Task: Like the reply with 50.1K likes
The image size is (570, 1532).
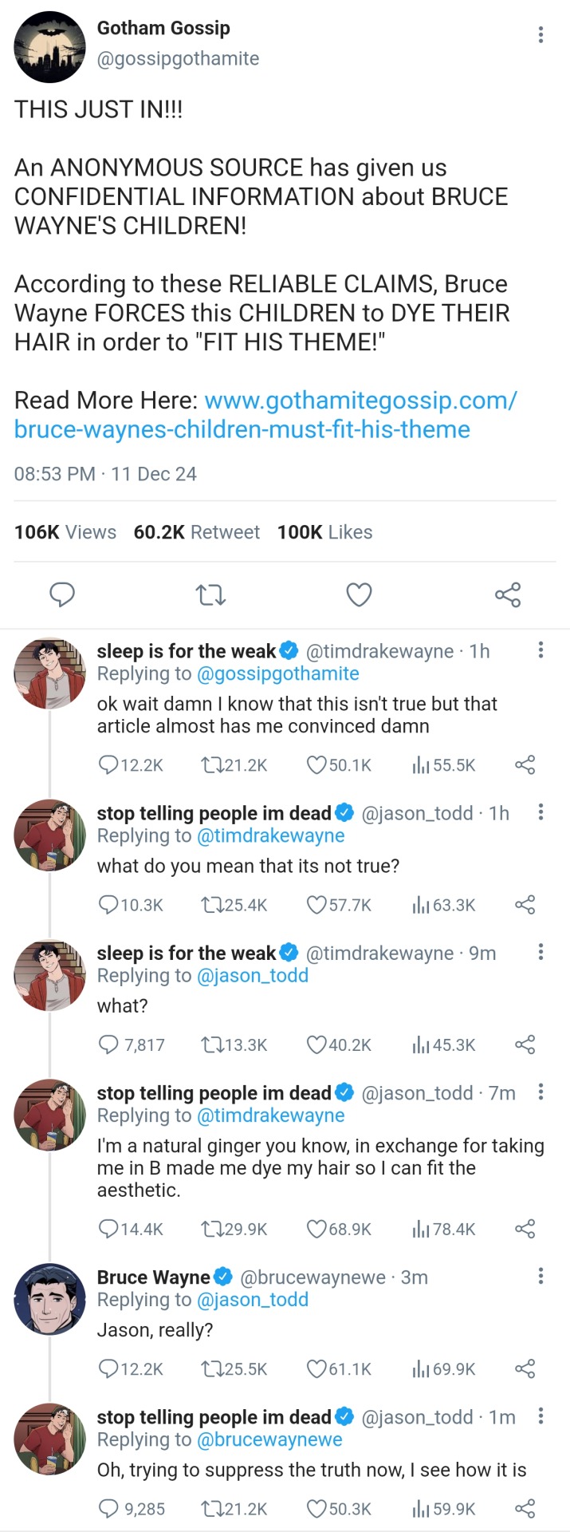Action: click(x=316, y=765)
